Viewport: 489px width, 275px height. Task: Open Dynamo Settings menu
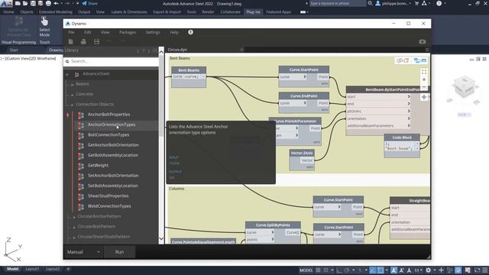coord(153,32)
